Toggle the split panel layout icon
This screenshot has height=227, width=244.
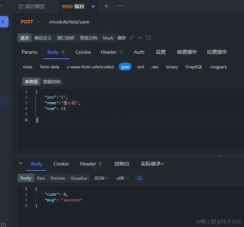tap(149, 38)
